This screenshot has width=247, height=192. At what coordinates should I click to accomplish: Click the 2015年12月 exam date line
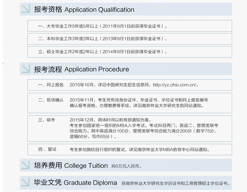pyautogui.click(x=111, y=120)
